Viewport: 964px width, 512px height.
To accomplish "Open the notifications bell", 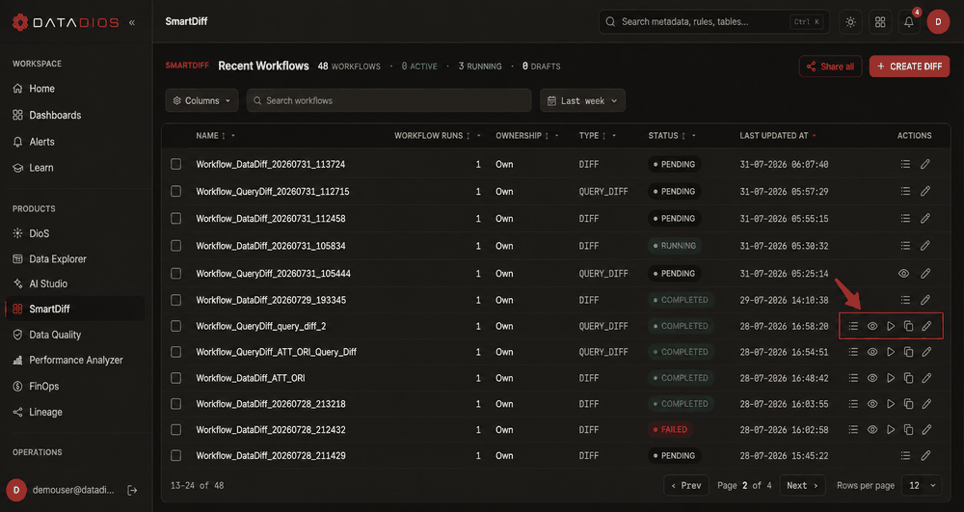I will point(909,22).
